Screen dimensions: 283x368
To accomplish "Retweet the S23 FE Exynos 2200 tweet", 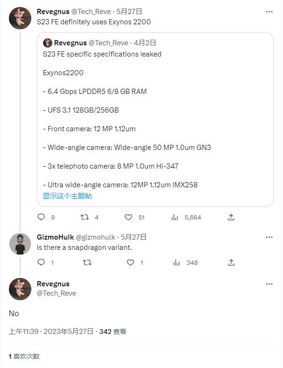I will coord(84,217).
